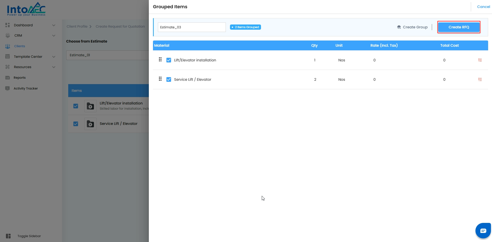This screenshot has height=242, width=492.
Task: Click the Total Cost column header
Action: (450, 45)
